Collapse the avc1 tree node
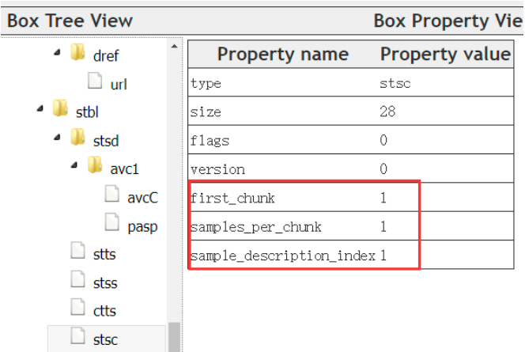The width and height of the screenshot is (525, 352). (74, 165)
